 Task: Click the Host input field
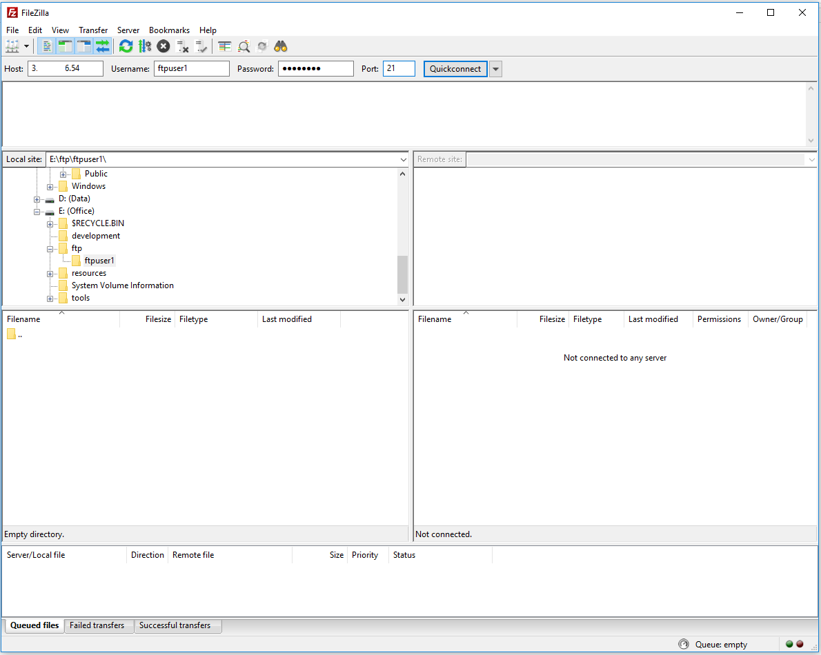(66, 68)
